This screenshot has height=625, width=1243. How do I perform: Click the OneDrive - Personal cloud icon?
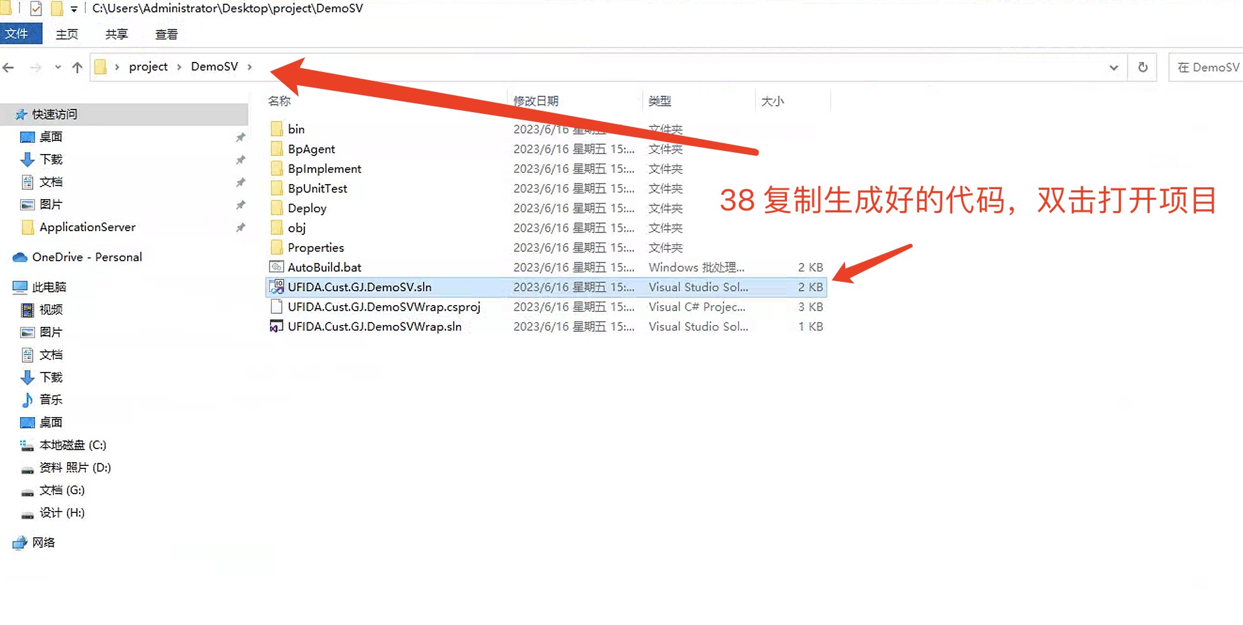20,257
